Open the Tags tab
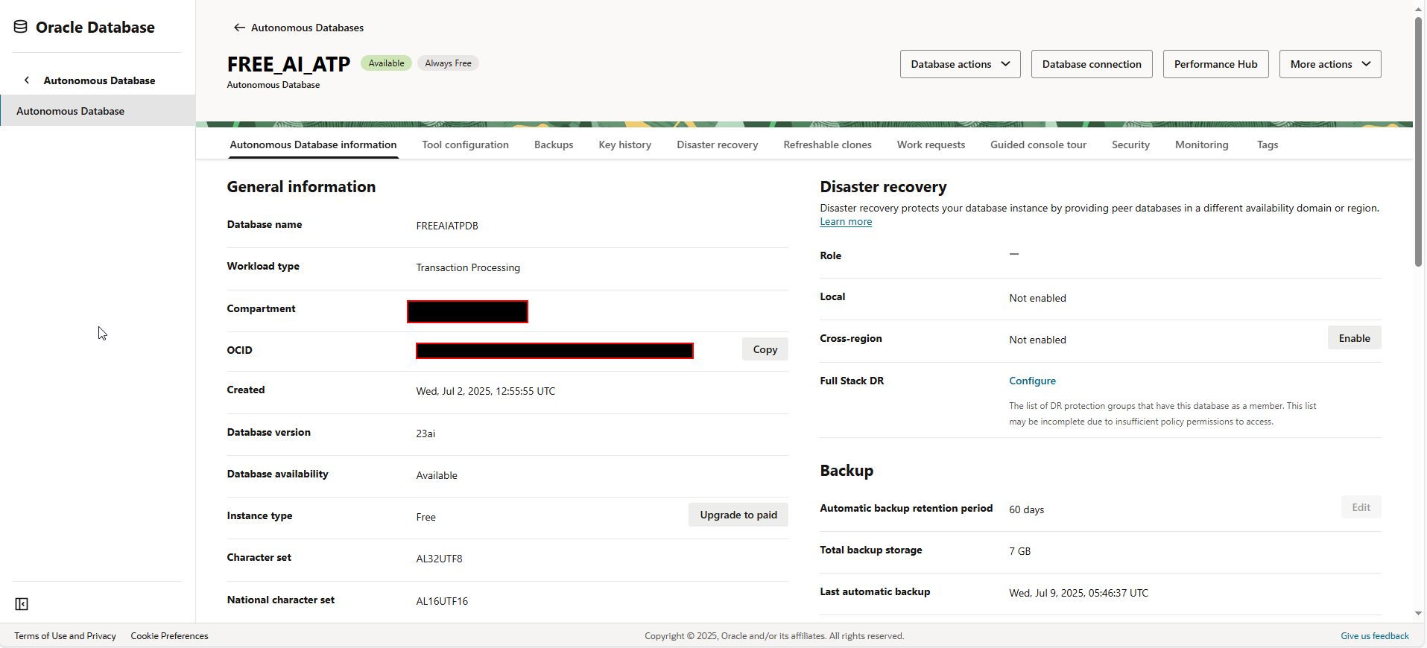 pos(1267,144)
